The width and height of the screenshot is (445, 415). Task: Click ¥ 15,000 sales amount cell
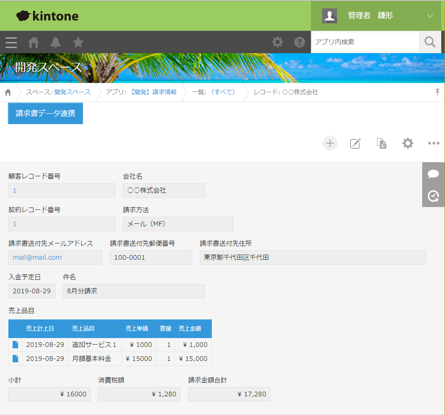tap(193, 359)
